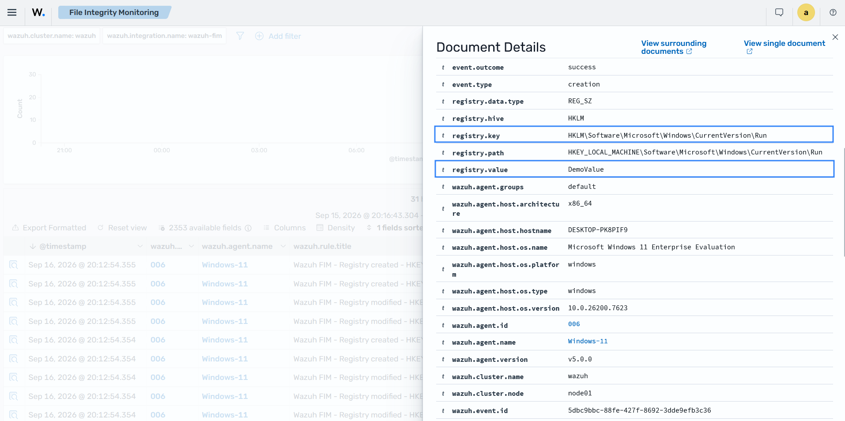Open the 2353 available fields info icon
Screen dimensions: 845x421
click(x=248, y=228)
